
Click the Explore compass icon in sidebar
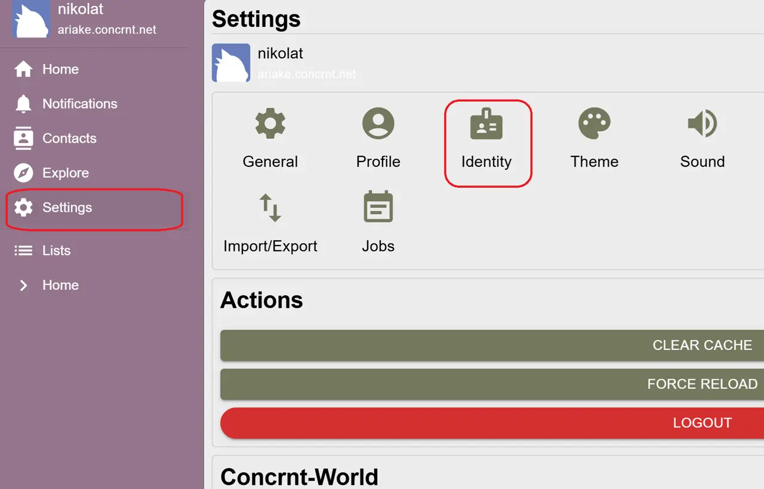pos(23,173)
